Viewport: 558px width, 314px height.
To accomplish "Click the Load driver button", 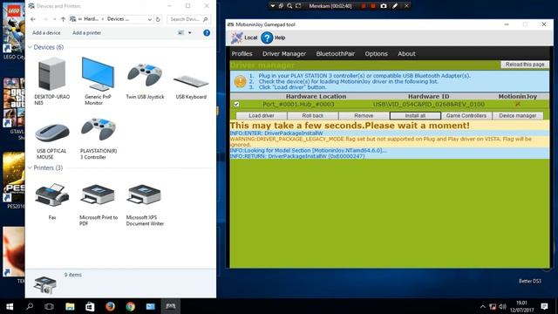I will point(262,116).
